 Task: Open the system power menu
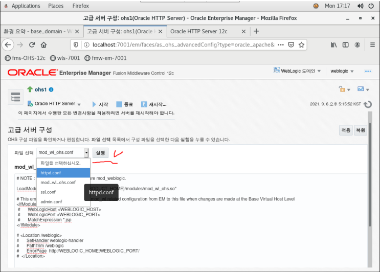point(371,6)
